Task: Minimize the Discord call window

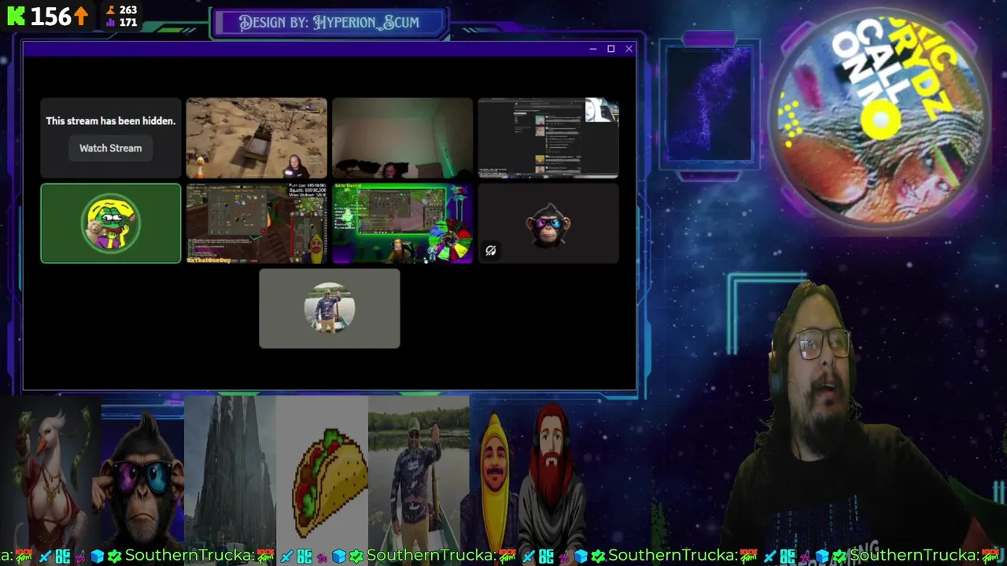Action: tap(592, 49)
